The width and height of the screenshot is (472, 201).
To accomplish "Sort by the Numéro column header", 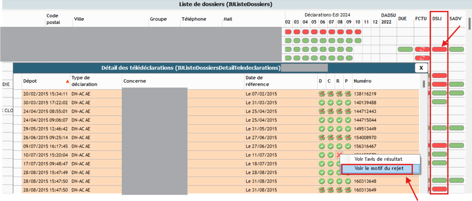I will click(362, 81).
